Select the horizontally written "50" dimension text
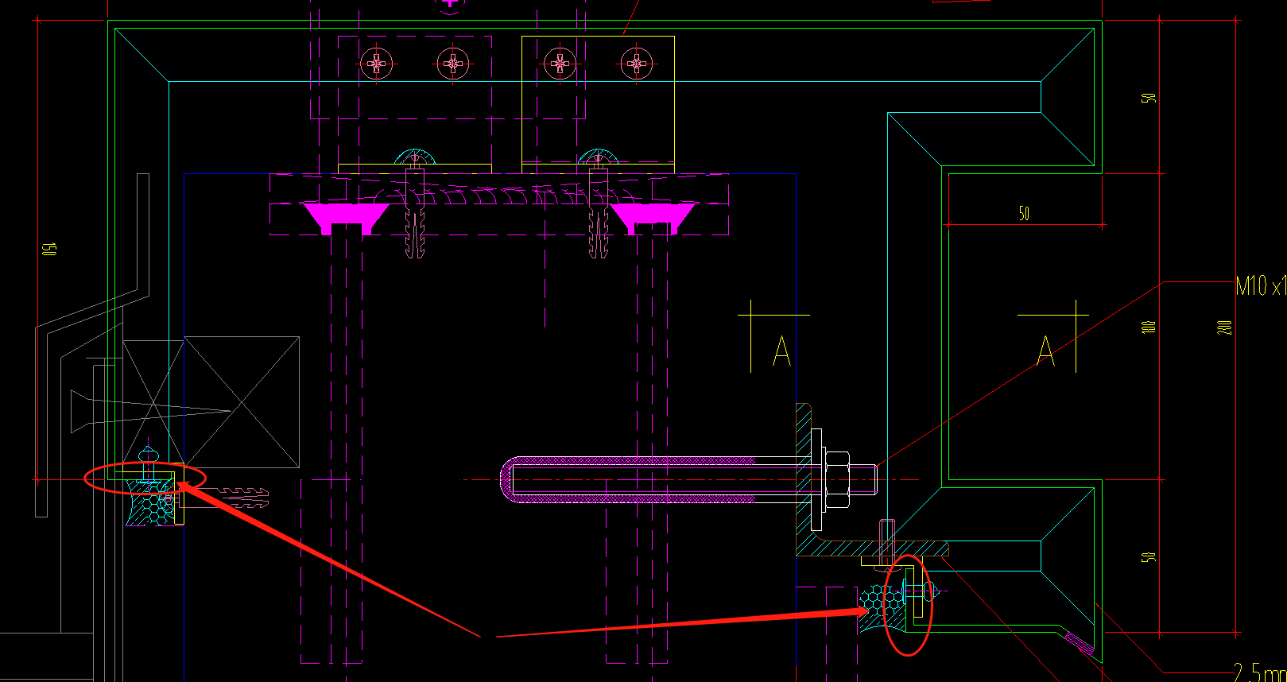 coord(1025,213)
